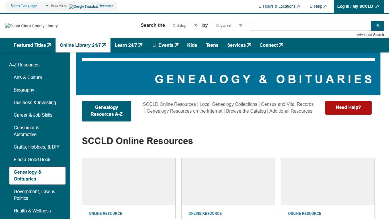Click the Need Help? button

[x=348, y=108]
